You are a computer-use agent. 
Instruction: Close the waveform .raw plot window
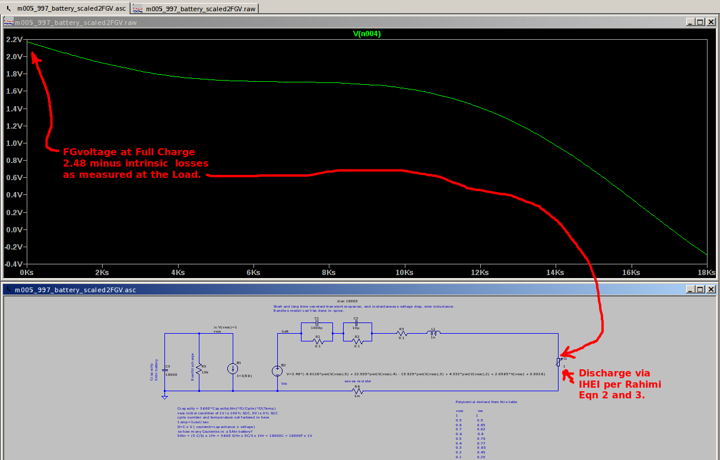[711, 22]
